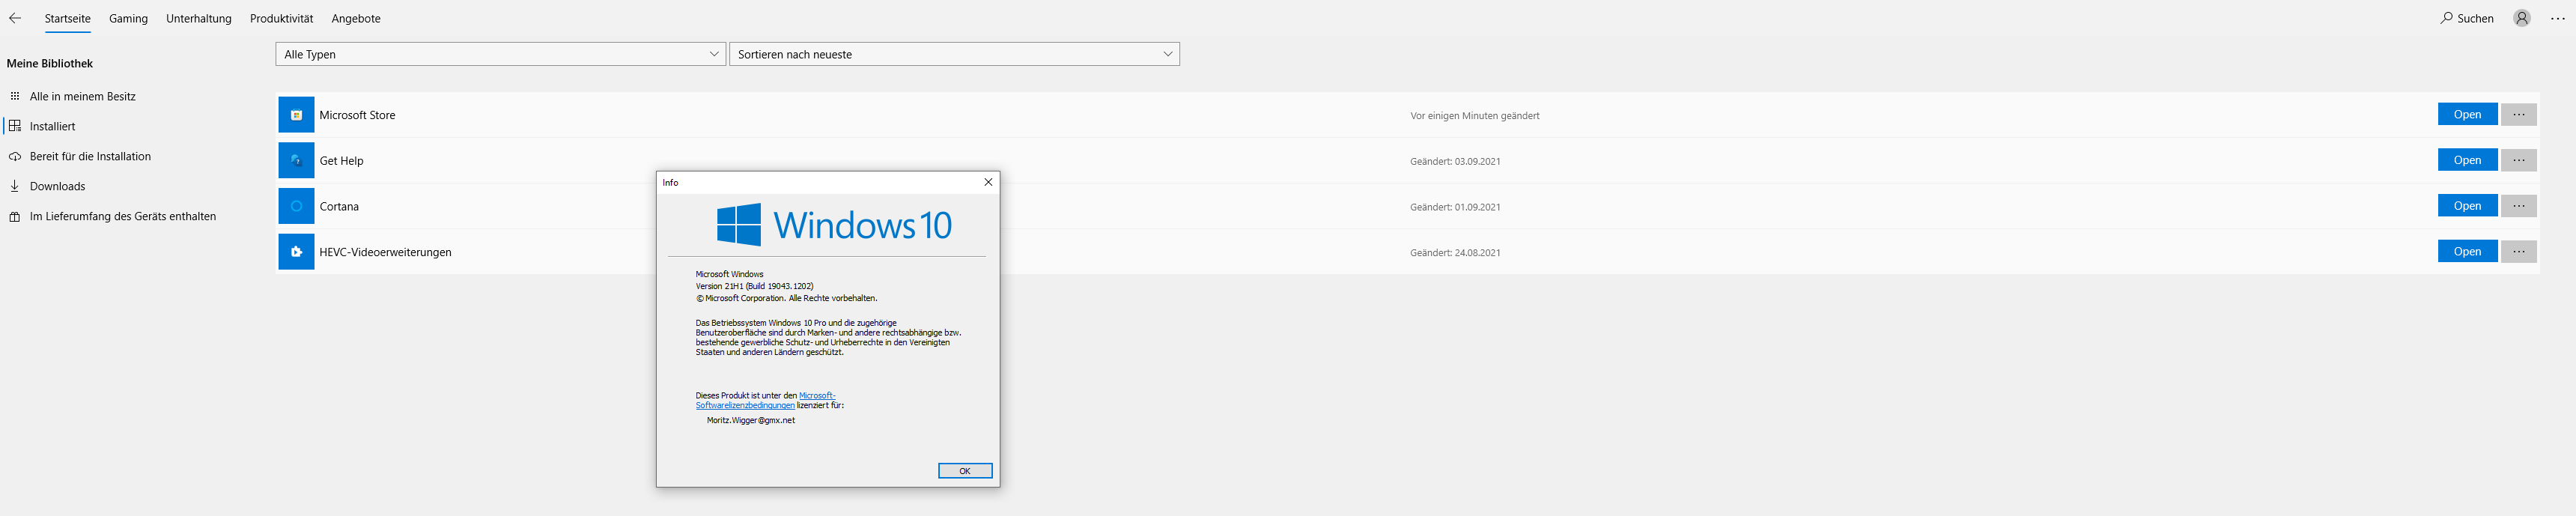This screenshot has width=2576, height=516.
Task: Click the gift box icon in sidebar
Action: tap(15, 216)
